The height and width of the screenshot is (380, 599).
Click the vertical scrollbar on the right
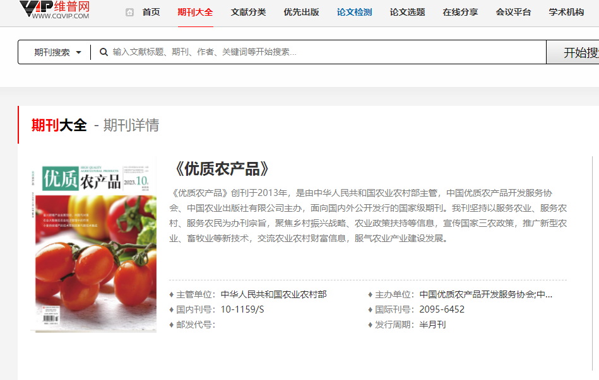coord(592,263)
